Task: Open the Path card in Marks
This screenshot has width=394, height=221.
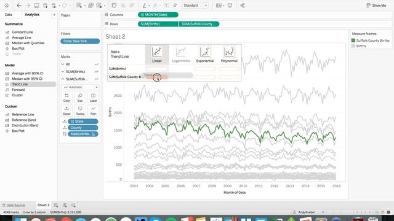Action: [x=93, y=110]
